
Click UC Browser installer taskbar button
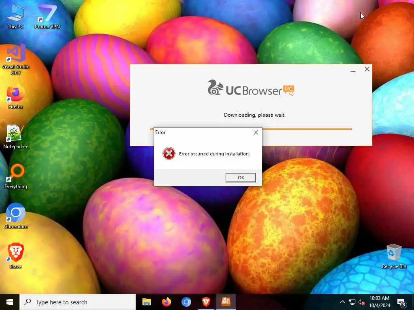tap(226, 302)
